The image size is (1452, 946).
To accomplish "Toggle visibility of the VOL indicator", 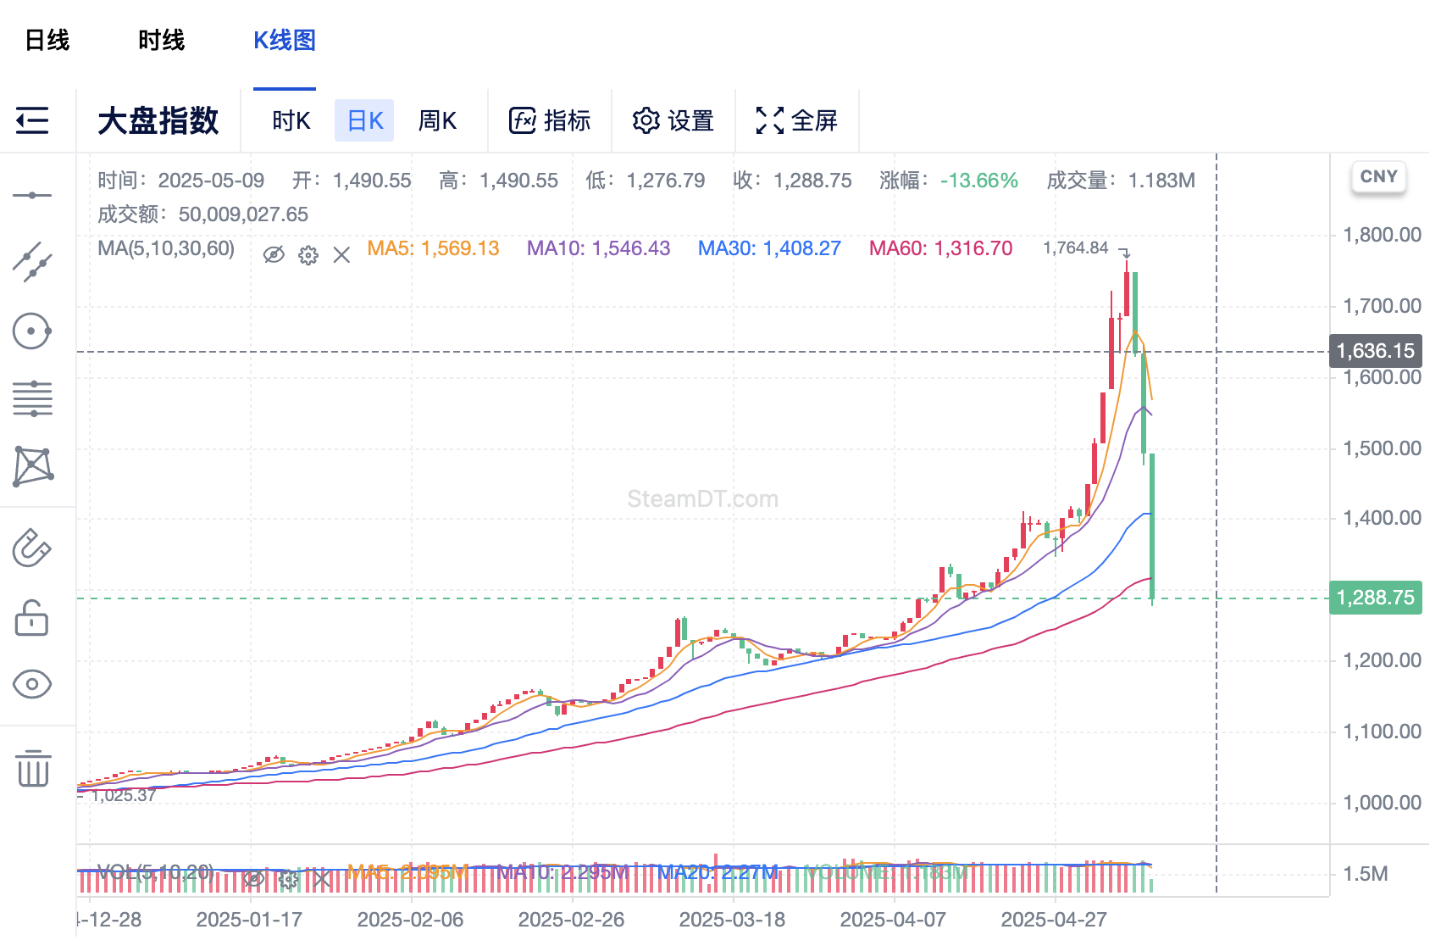I will tap(253, 880).
